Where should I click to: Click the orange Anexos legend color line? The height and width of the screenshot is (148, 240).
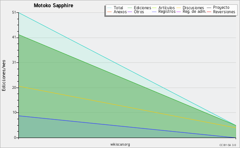110,12
